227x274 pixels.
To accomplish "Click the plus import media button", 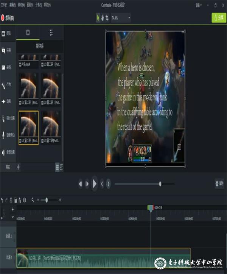I will pyautogui.click(x=18, y=167).
